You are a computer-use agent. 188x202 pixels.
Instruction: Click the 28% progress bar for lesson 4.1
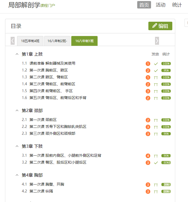[x=166, y=185]
